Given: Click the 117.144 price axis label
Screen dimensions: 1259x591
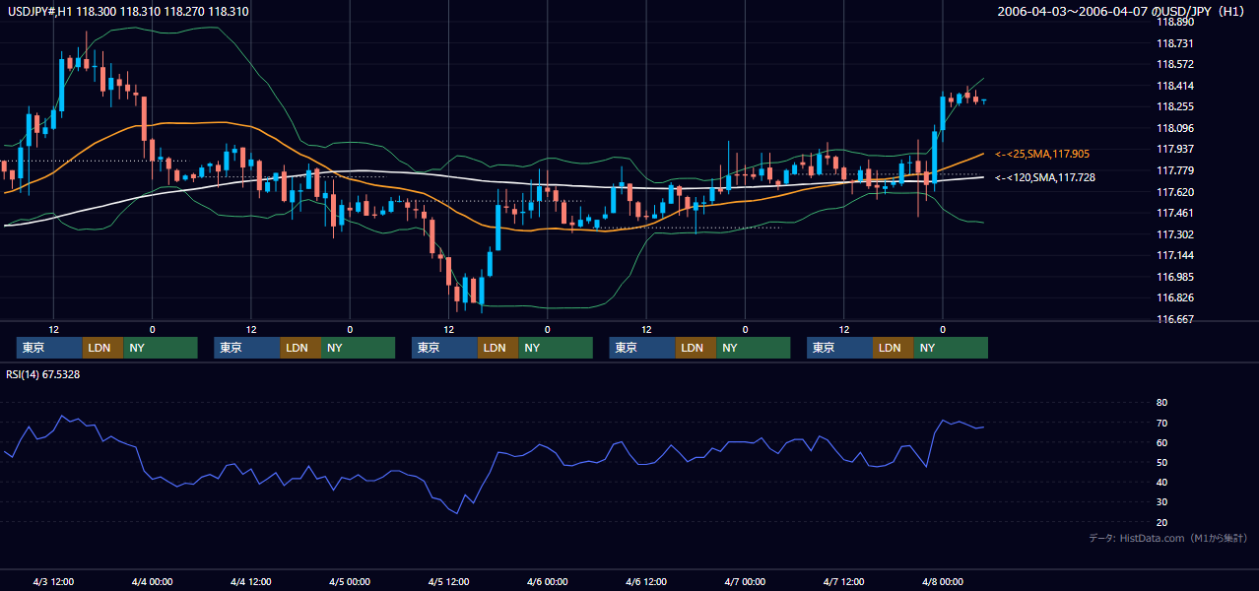Looking at the screenshot, I should point(1174,255).
